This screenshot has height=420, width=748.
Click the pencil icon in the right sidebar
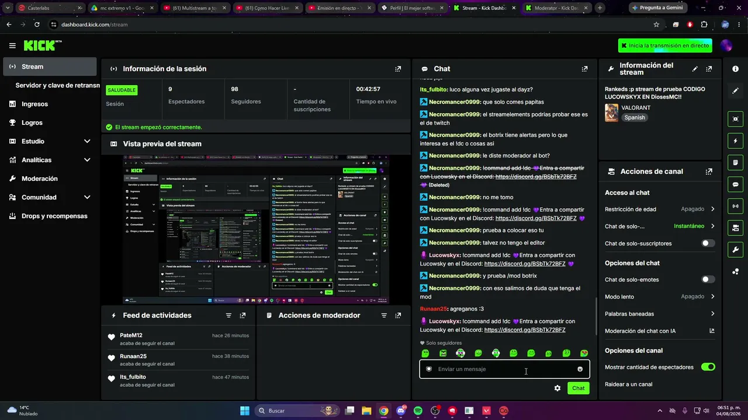pos(735,90)
